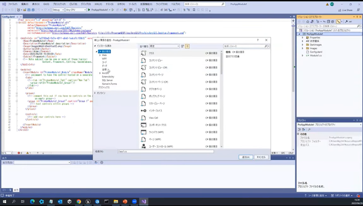Toggle Solution Explorer preview selected items
The height and width of the screenshot is (206, 363).
coord(338,21)
